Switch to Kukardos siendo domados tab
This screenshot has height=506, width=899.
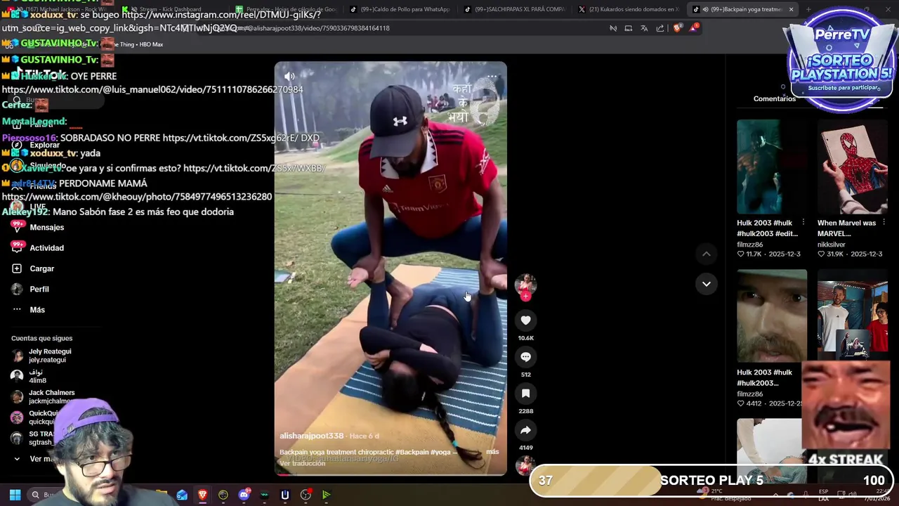(x=629, y=9)
